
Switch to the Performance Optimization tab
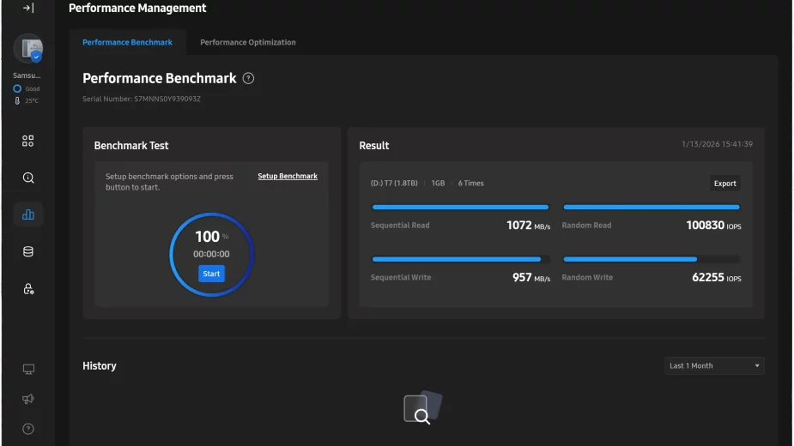(x=248, y=42)
